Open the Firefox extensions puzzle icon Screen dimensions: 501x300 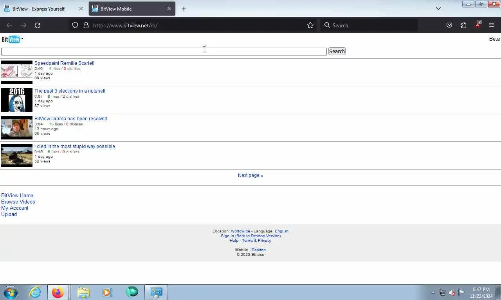[463, 25]
